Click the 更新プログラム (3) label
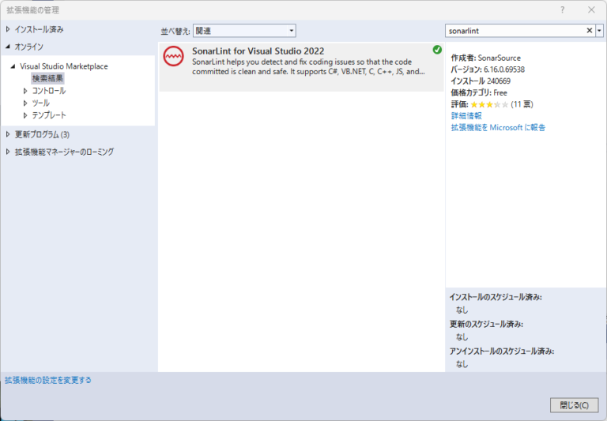The image size is (607, 421). point(42,134)
